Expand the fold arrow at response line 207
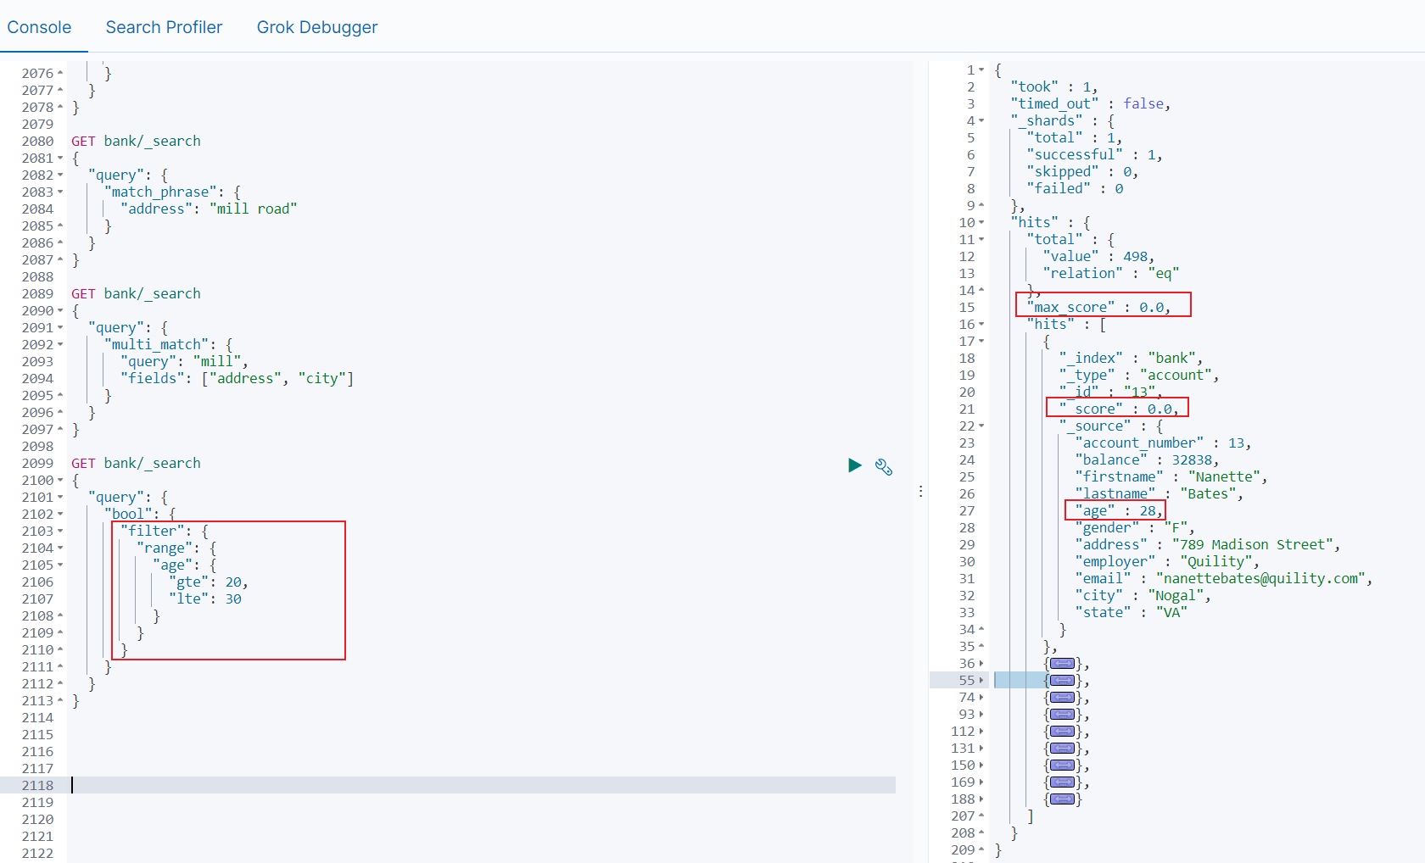The height and width of the screenshot is (863, 1425). pyautogui.click(x=981, y=816)
